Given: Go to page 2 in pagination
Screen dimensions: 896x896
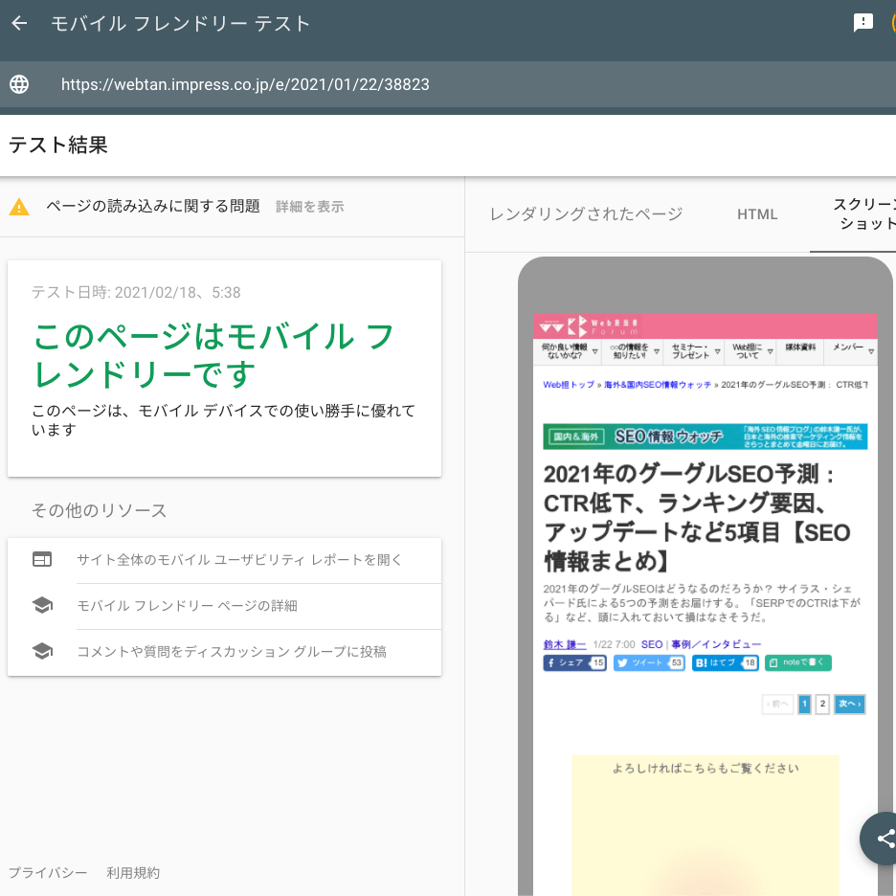Looking at the screenshot, I should pyautogui.click(x=822, y=704).
